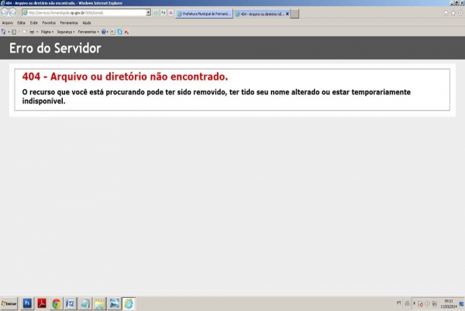Expand the address bar URL dropdown
Image resolution: width=465 pixels, height=311 pixels.
(147, 13)
